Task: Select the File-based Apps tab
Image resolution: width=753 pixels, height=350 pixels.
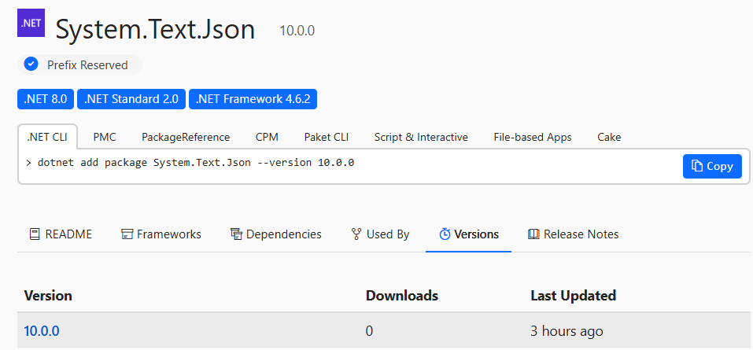Action: [533, 137]
